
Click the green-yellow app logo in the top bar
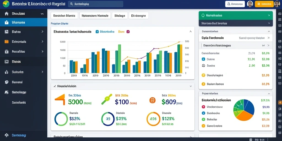pos(6,4)
